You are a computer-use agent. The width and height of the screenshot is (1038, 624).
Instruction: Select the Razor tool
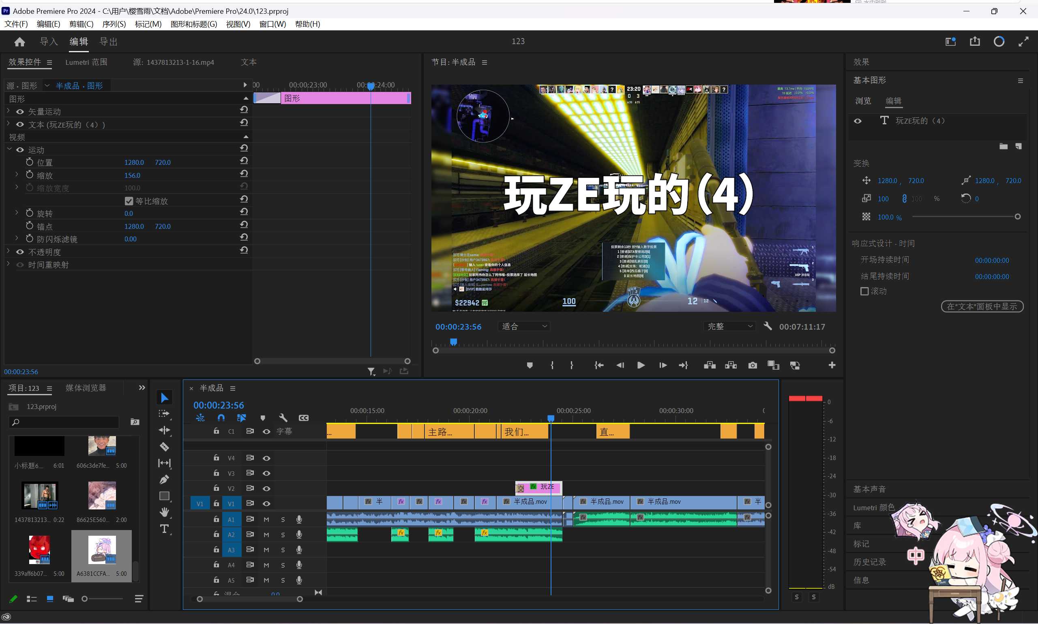click(x=164, y=447)
